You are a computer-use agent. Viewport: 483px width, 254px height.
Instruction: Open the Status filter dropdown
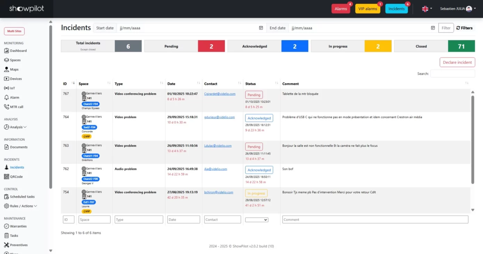click(257, 220)
